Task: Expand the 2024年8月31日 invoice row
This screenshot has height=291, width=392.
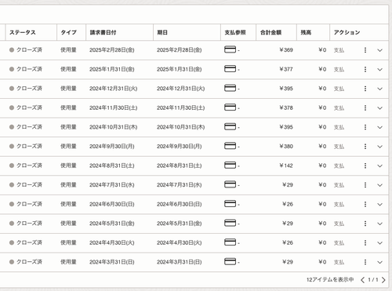Action: tap(379, 166)
